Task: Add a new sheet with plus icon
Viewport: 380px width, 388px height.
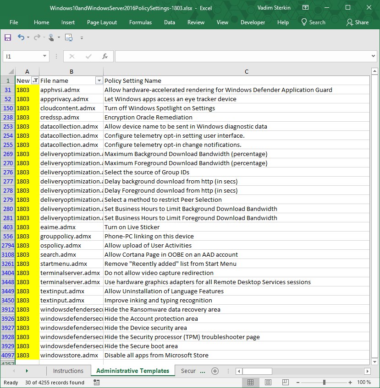Action: click(215, 371)
